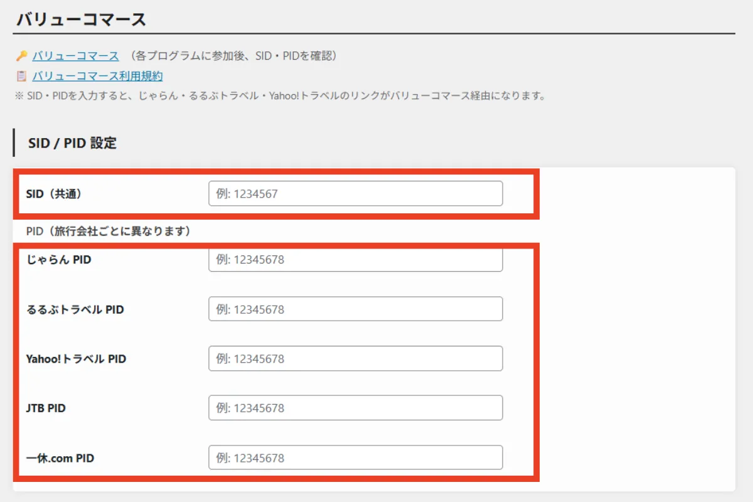Screen dimensions: 753x502
Task: Click inside the JTB PID field
Action: (x=355, y=408)
